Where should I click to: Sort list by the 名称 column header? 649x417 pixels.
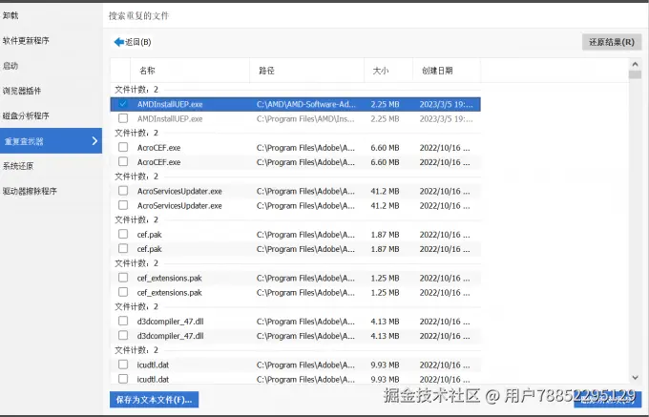coord(190,71)
